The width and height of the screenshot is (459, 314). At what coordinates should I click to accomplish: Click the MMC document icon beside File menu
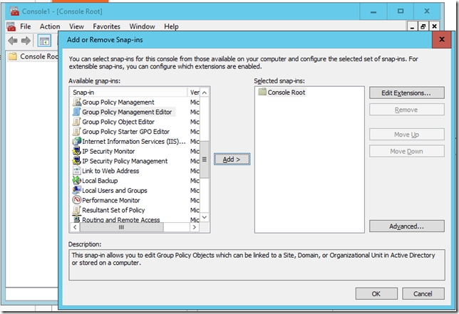tap(11, 26)
